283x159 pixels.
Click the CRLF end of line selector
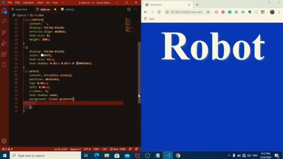pyautogui.click(x=96, y=149)
